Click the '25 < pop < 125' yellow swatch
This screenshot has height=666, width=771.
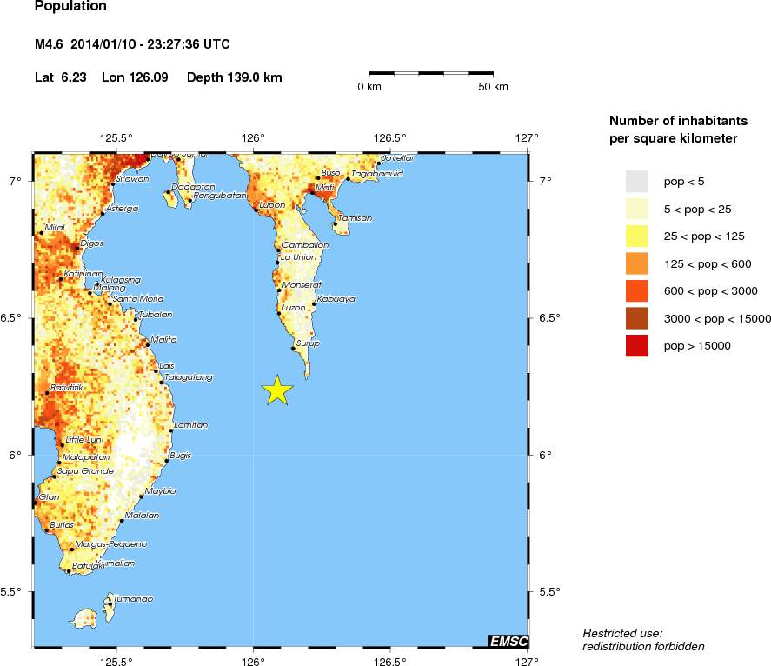(x=636, y=236)
